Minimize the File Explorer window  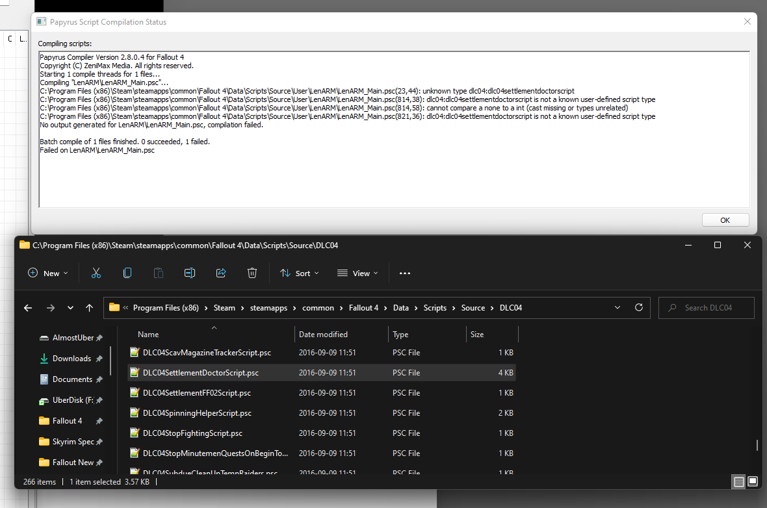point(688,245)
